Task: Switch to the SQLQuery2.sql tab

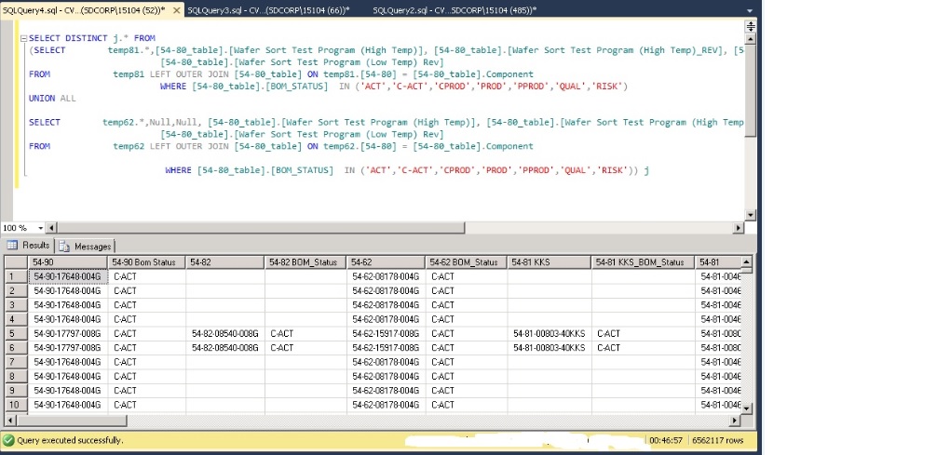Action: 455,10
